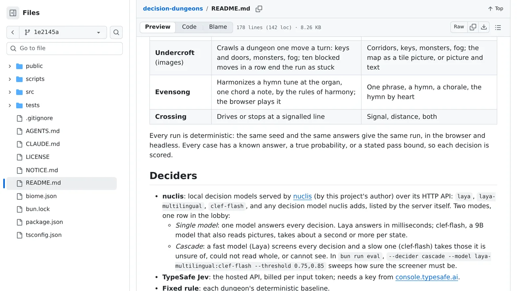Open the 1e2145a branch dropdown

tap(63, 32)
